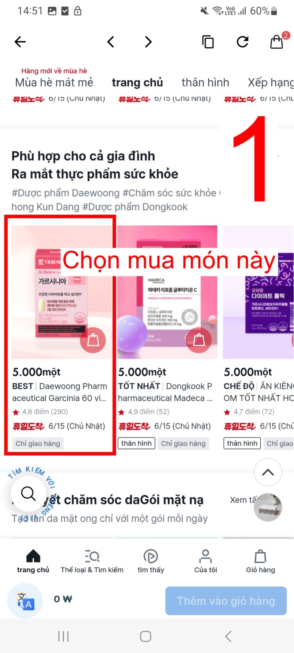
Task: Open the 'tìm thấy' play icon tab
Action: coord(151,561)
